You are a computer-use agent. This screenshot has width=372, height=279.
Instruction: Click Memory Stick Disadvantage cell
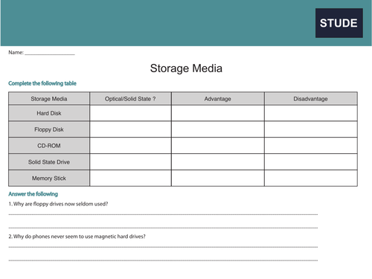coord(311,178)
